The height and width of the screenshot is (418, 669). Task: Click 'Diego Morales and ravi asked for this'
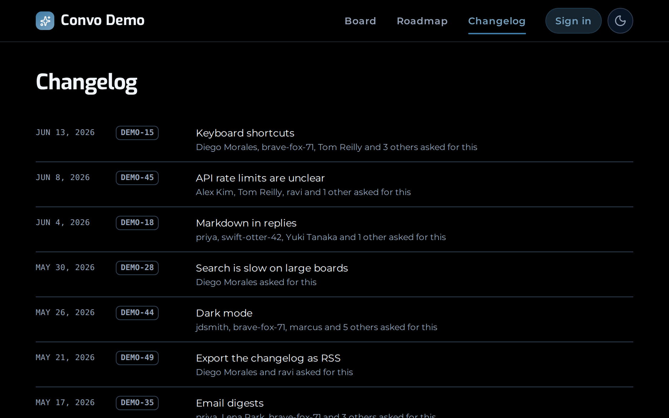[274, 372]
